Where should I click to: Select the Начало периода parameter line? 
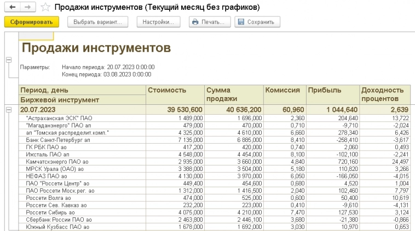(108, 67)
